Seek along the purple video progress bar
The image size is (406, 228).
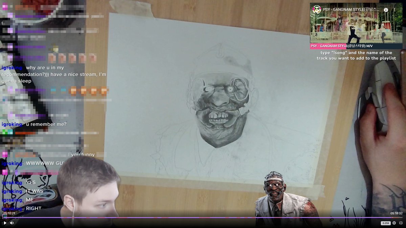203,218
